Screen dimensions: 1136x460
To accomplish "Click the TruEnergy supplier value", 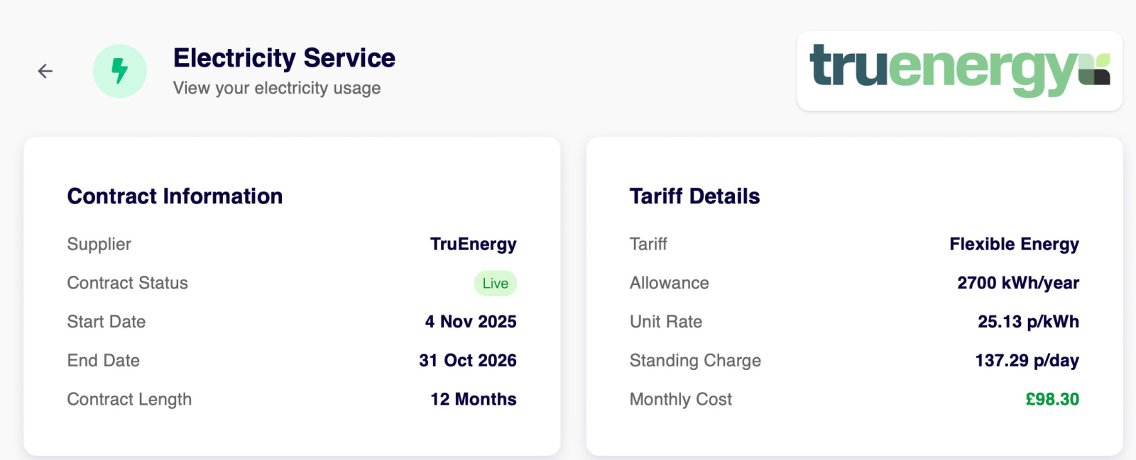I will pos(473,245).
